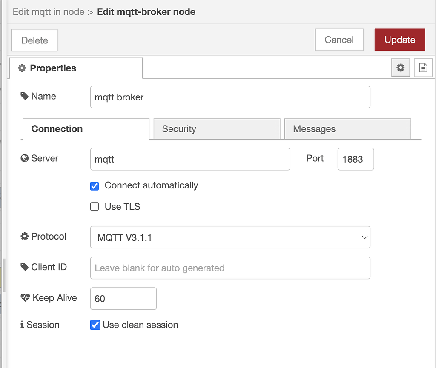
Task: Click the Delete button
Action: click(34, 40)
